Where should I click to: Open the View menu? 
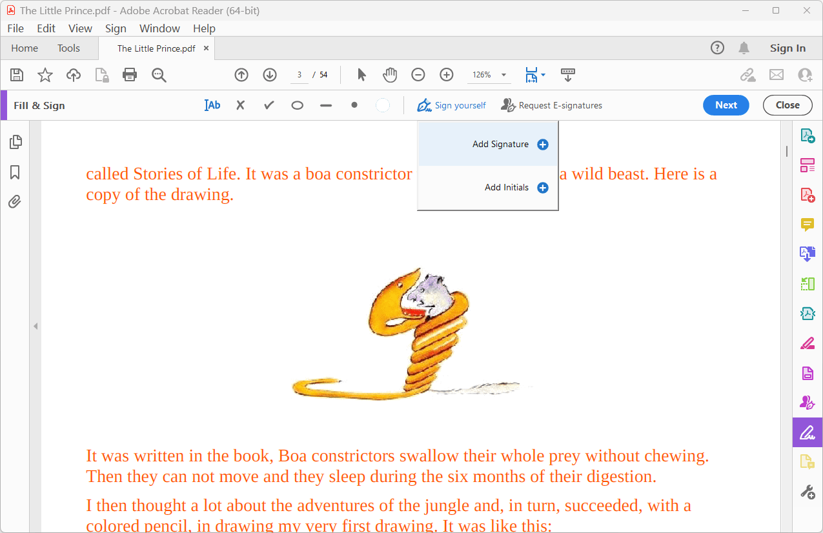80,28
